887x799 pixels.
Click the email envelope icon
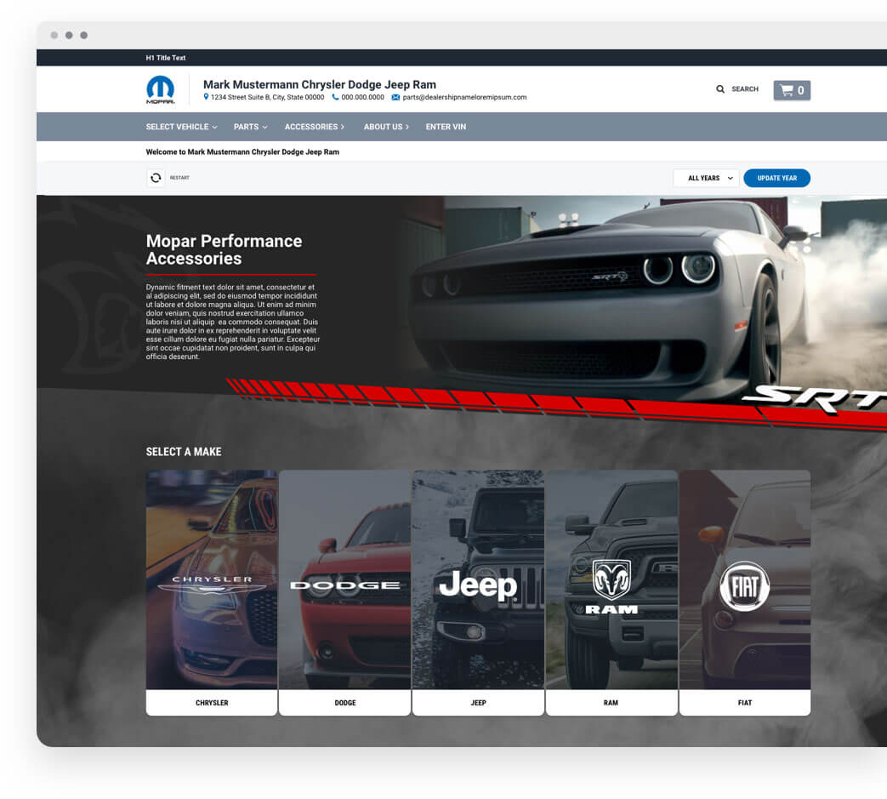[x=395, y=97]
